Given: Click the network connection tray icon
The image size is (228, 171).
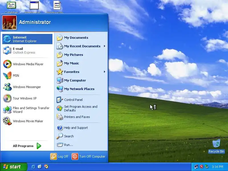Looking at the screenshot, I should point(196,167).
